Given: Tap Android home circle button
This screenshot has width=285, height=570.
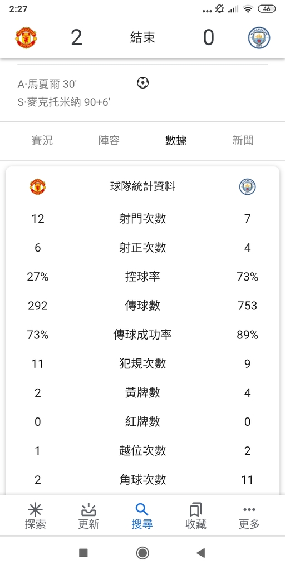Looking at the screenshot, I should click(142, 553).
